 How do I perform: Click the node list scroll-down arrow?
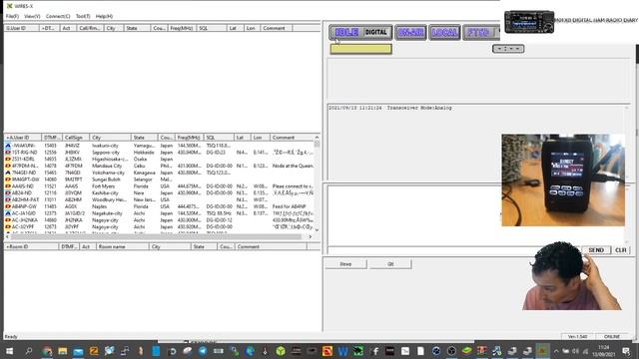tap(317, 230)
